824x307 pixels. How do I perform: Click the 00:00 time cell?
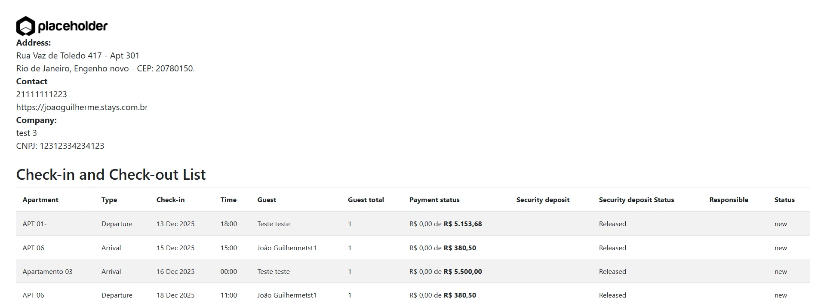click(229, 271)
